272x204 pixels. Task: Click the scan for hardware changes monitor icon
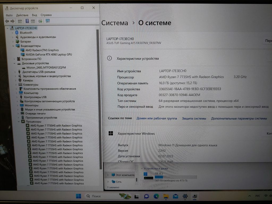(48, 21)
